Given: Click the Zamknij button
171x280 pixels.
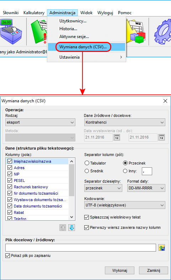Looking at the screenshot, I should pyautogui.click(x=154, y=270).
